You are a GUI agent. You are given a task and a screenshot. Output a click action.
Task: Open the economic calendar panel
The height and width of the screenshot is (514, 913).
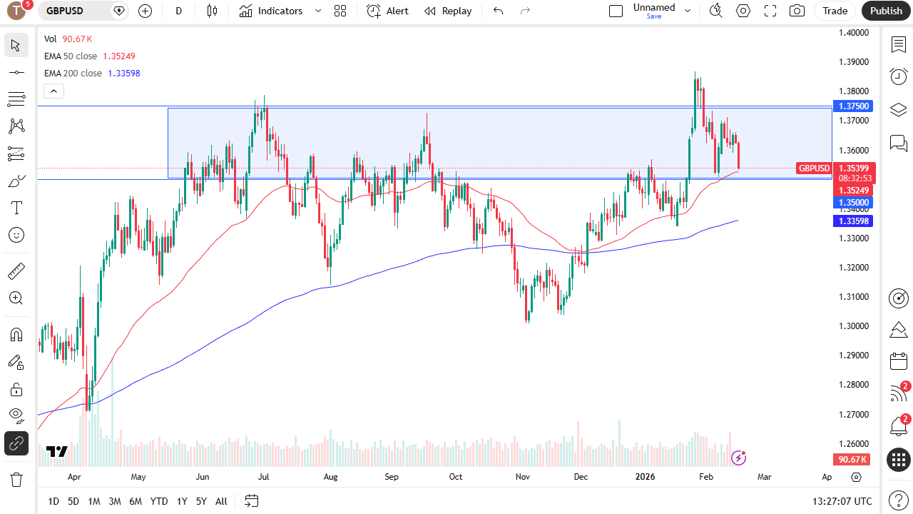(899, 361)
